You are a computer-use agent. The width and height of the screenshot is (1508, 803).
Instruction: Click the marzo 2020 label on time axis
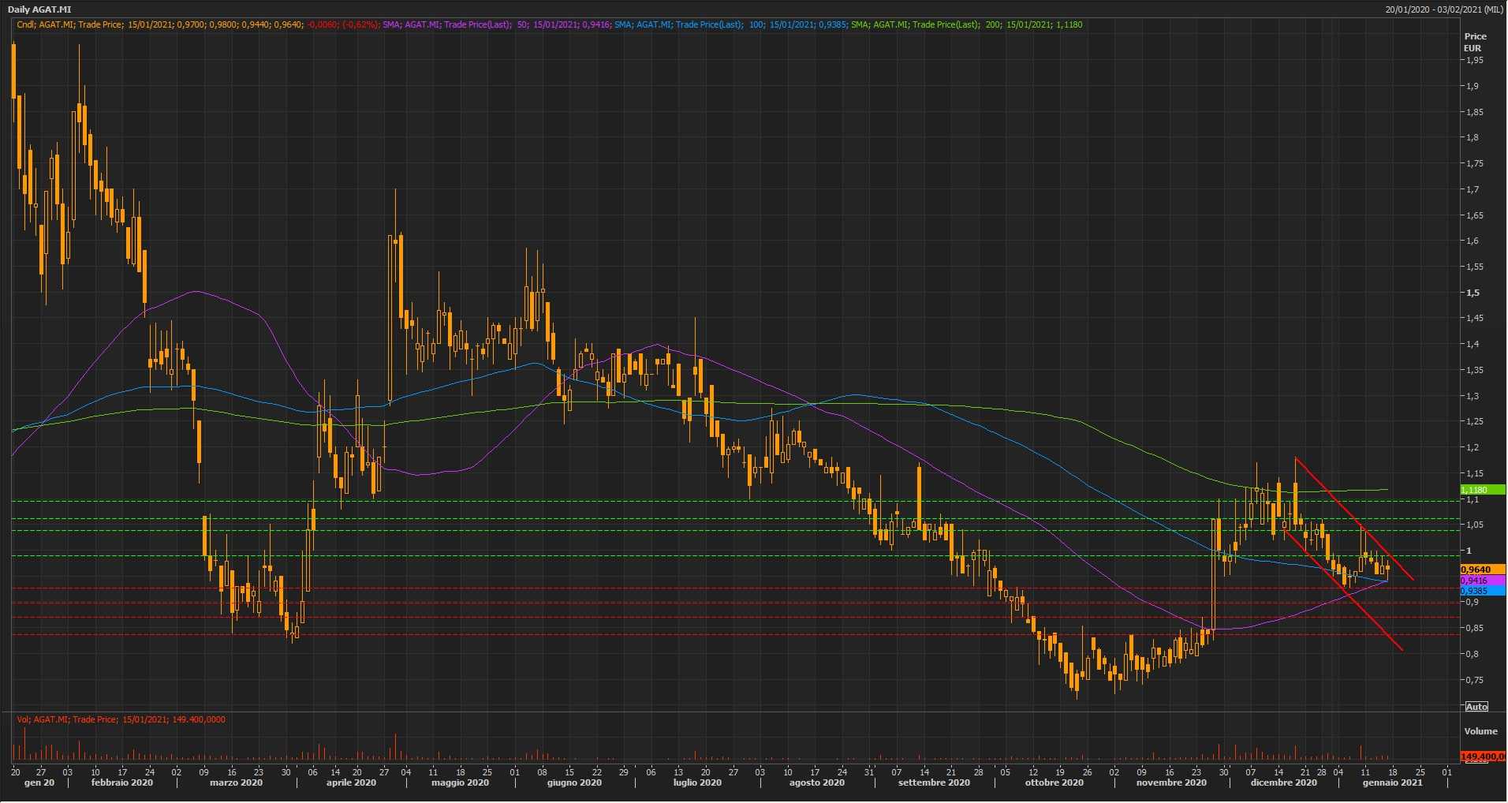[236, 782]
